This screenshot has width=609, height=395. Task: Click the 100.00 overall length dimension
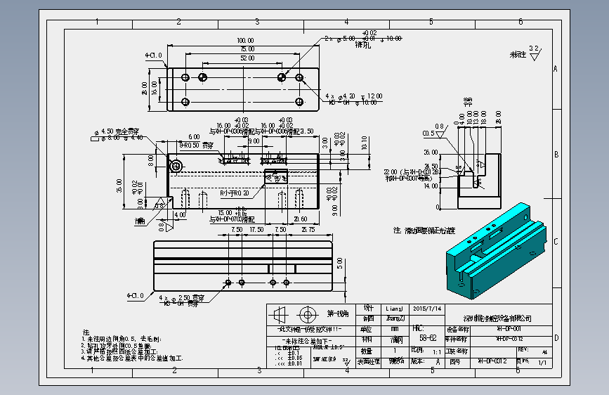click(x=245, y=41)
